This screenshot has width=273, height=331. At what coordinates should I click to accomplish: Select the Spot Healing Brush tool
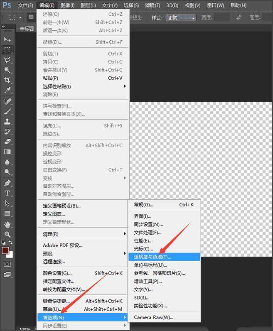coord(7,101)
